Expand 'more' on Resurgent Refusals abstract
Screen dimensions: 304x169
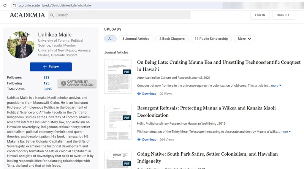tap(286, 131)
